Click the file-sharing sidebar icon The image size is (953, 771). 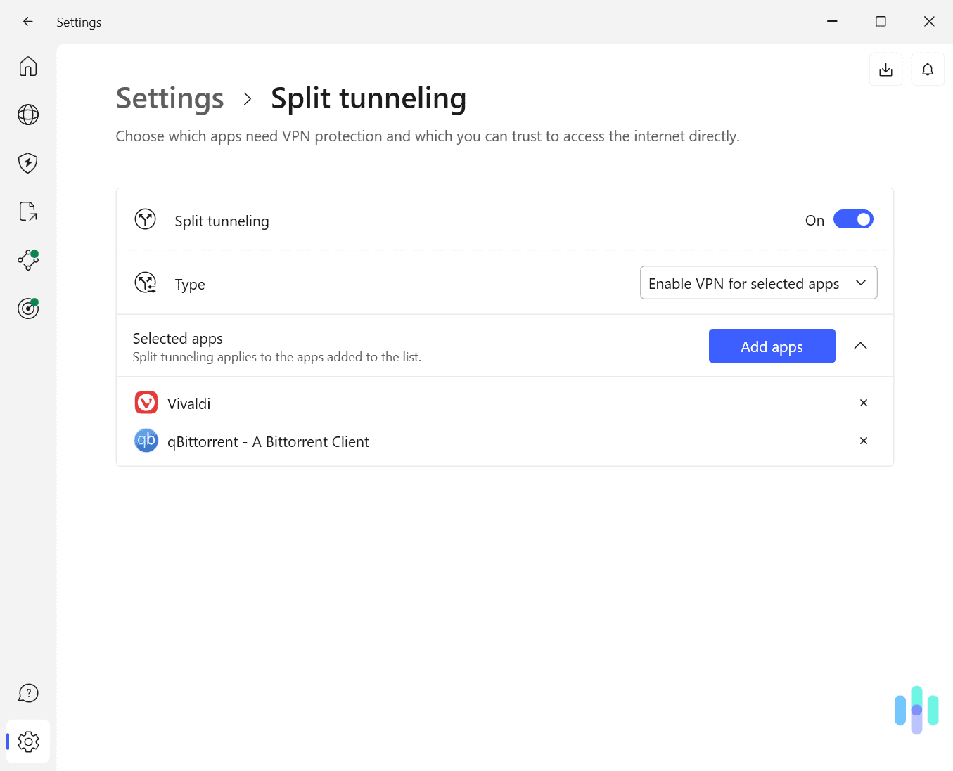pos(27,211)
